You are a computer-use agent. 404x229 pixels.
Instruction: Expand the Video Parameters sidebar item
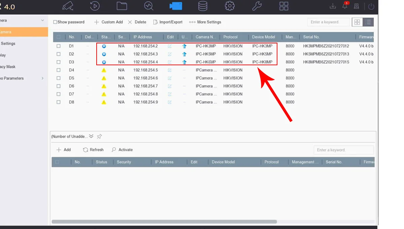(42, 78)
